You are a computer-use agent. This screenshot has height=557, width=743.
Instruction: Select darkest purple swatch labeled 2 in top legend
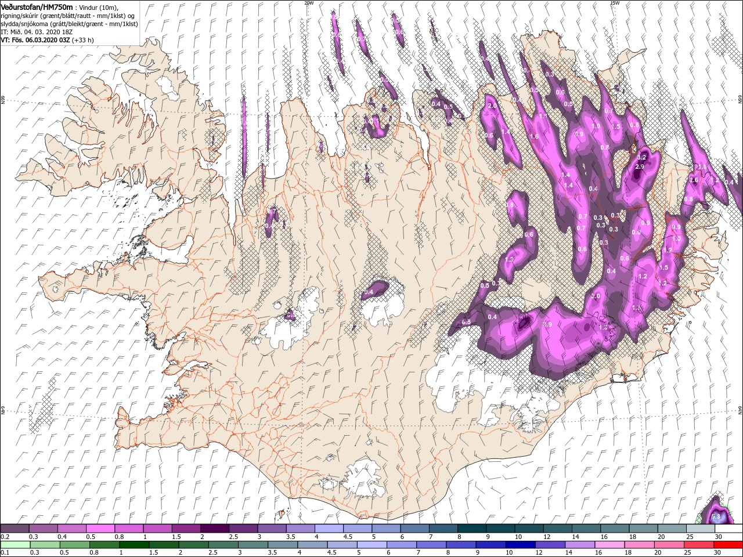tap(214, 529)
